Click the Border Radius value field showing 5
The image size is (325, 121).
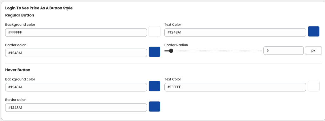pyautogui.click(x=283, y=50)
